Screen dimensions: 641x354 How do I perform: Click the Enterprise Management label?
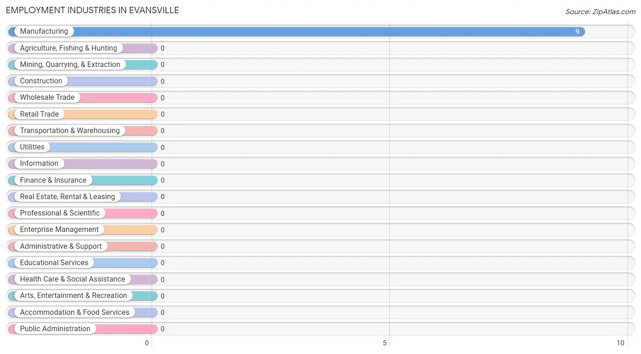(59, 230)
